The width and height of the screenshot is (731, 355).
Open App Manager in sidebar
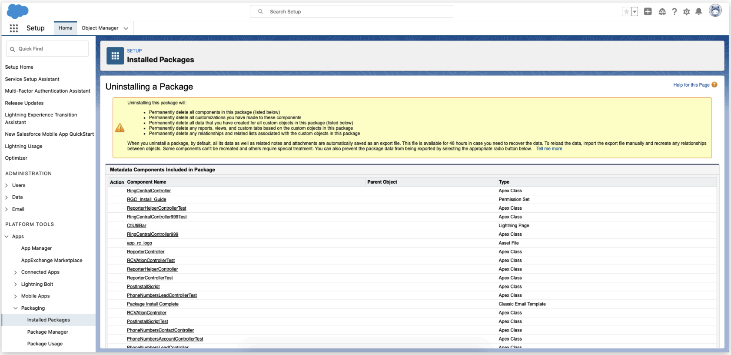pyautogui.click(x=37, y=248)
